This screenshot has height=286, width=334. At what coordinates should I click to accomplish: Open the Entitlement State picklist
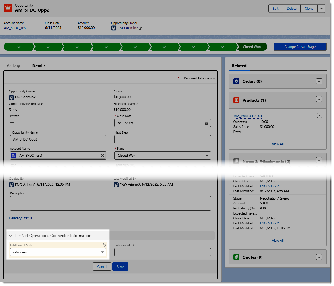(58, 252)
